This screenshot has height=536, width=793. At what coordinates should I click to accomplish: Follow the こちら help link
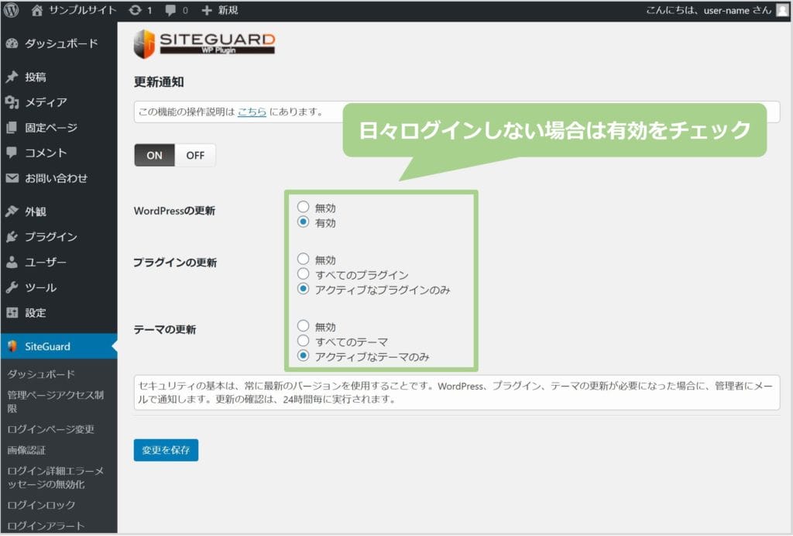point(252,112)
